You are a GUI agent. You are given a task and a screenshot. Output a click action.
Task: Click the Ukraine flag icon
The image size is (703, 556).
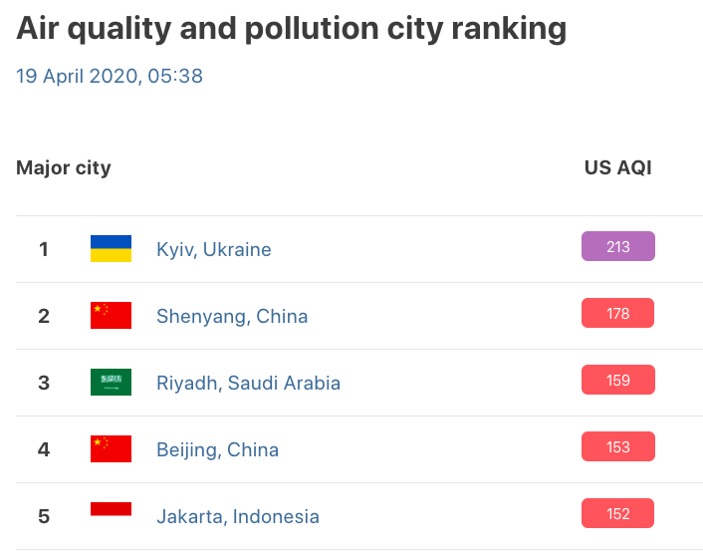coord(111,249)
